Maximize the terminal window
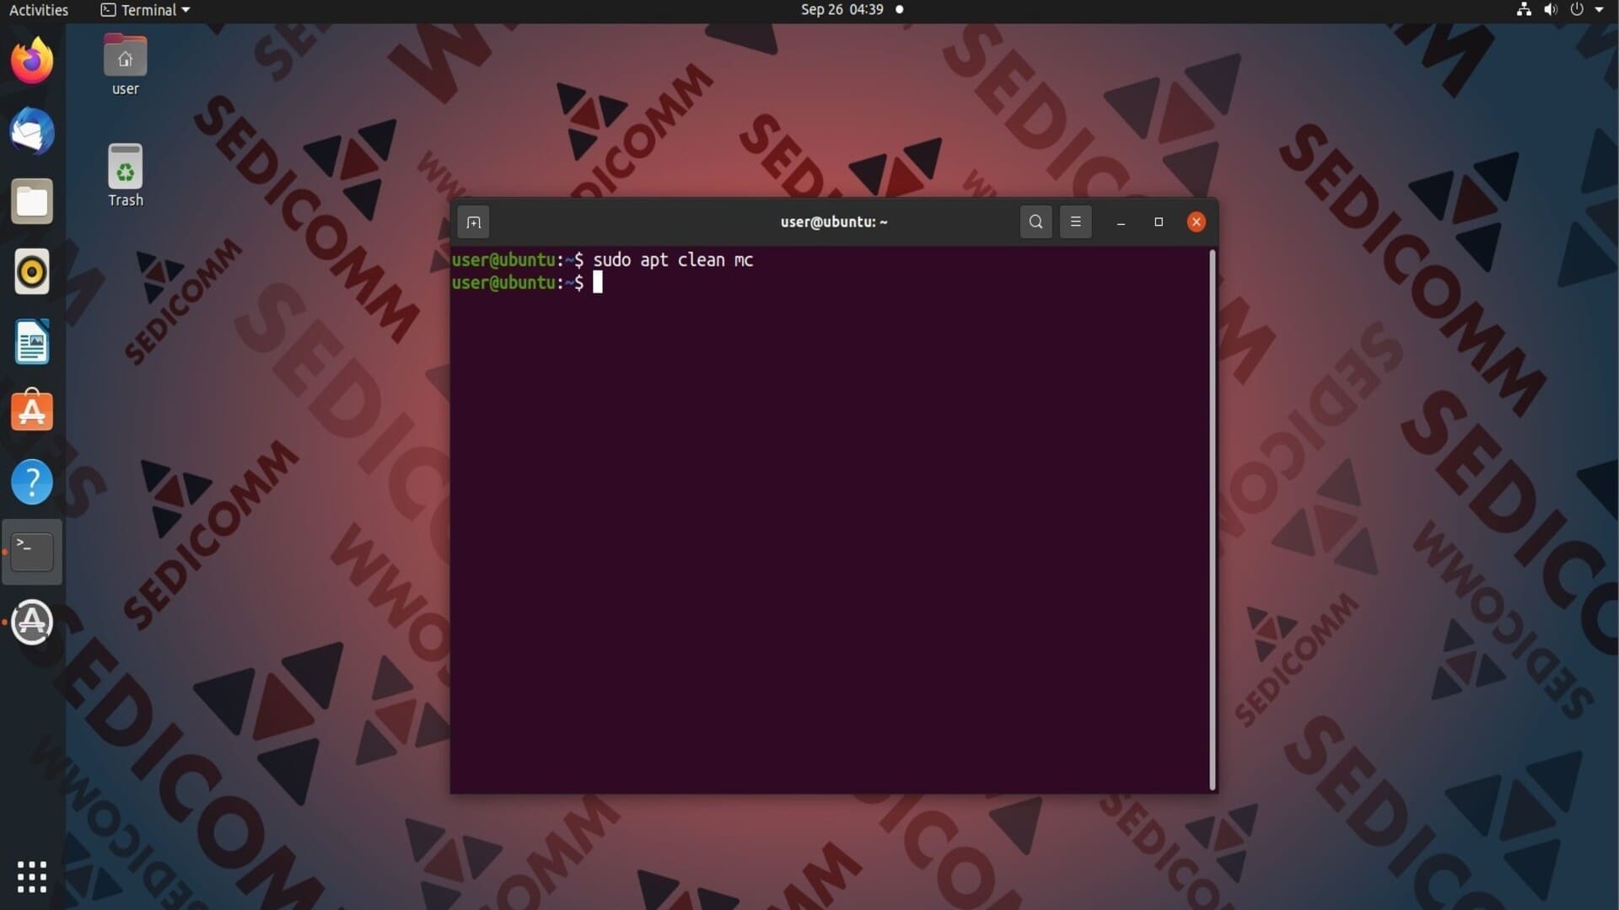This screenshot has height=910, width=1619. pyautogui.click(x=1159, y=222)
